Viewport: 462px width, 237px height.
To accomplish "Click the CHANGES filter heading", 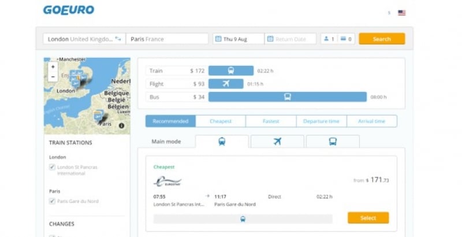I will point(62,224).
